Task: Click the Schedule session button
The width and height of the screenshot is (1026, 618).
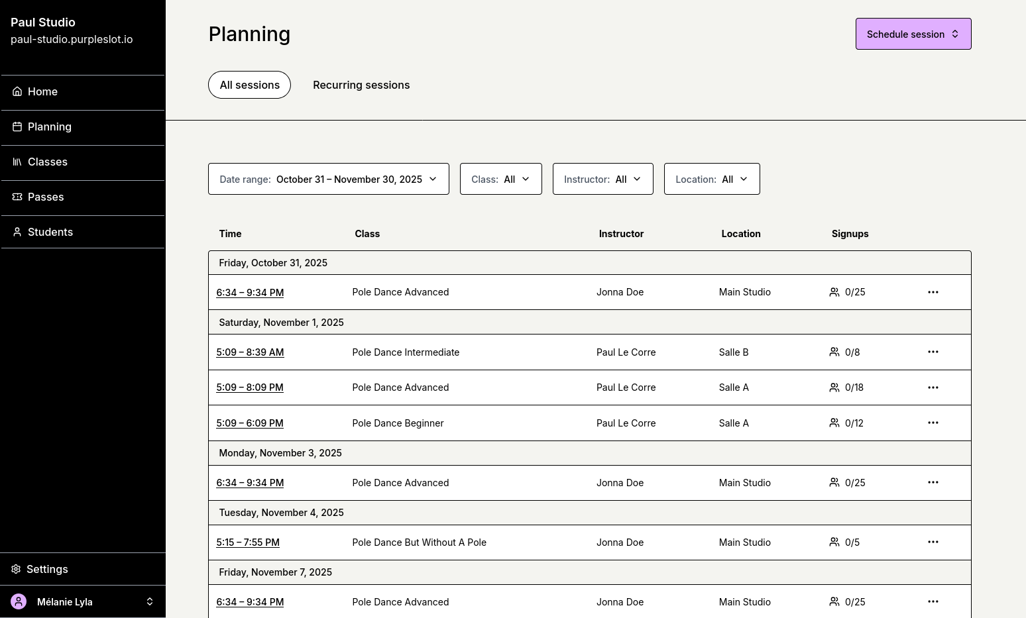Action: click(x=913, y=34)
